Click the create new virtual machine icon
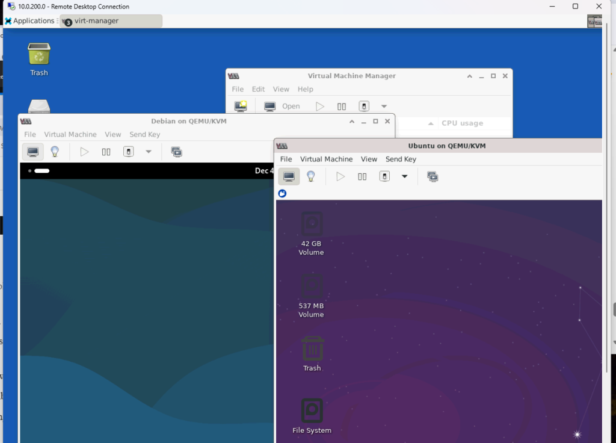 point(241,106)
